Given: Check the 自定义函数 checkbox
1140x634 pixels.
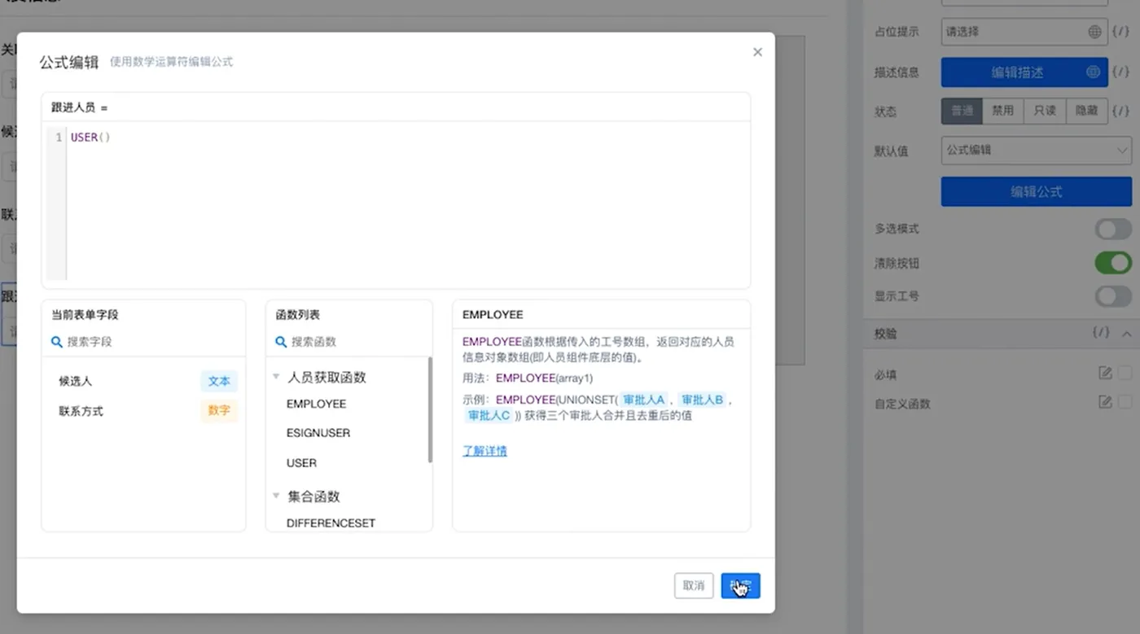Looking at the screenshot, I should (1125, 402).
